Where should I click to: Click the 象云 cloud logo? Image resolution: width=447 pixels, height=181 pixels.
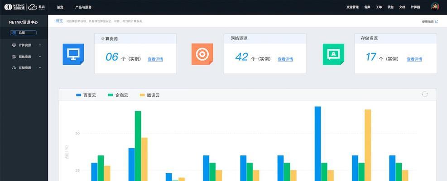(37, 7)
